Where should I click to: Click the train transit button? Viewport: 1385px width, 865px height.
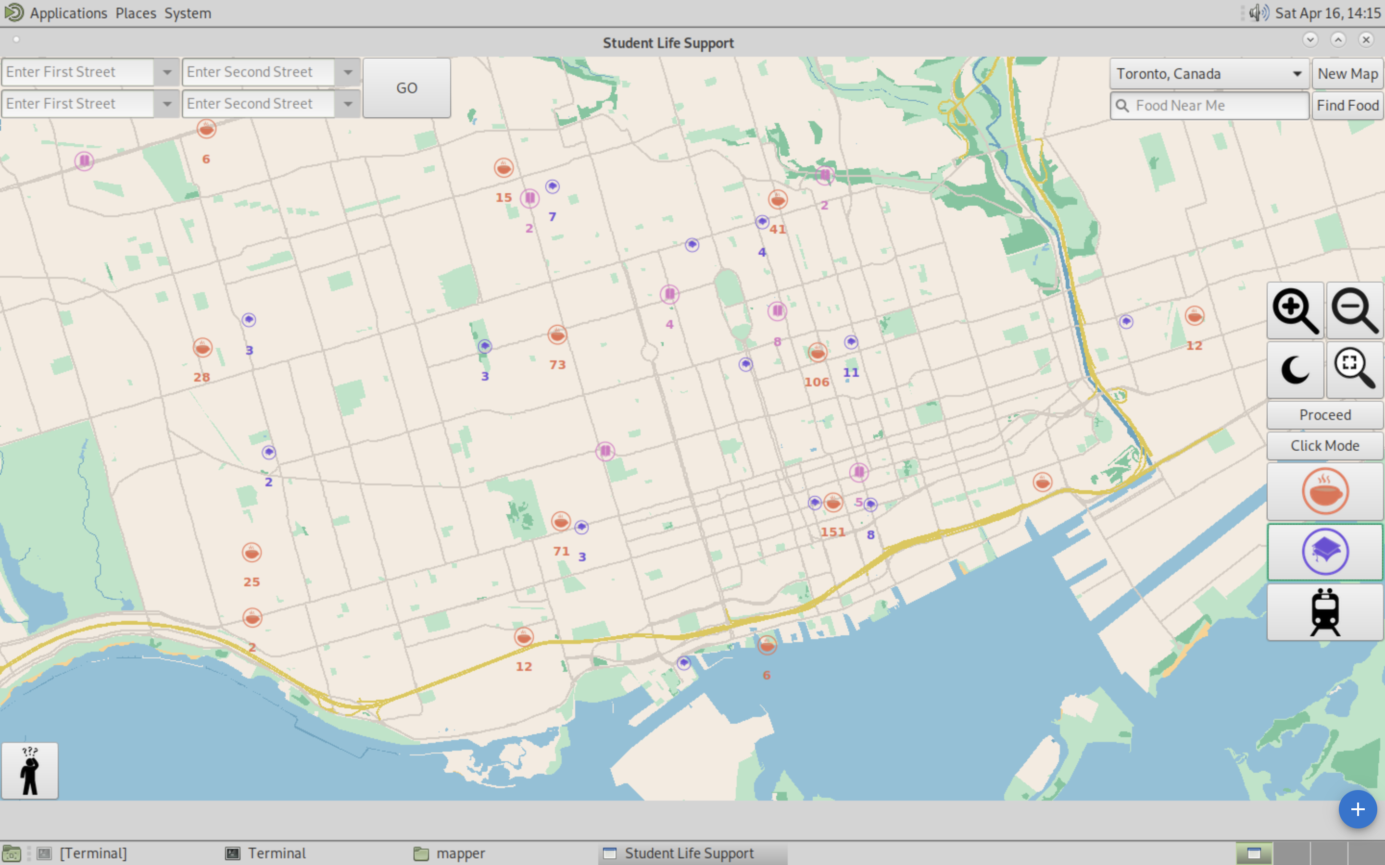point(1325,612)
